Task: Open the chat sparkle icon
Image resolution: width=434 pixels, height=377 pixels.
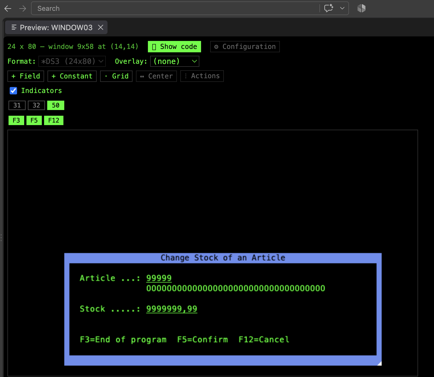Action: click(x=328, y=8)
